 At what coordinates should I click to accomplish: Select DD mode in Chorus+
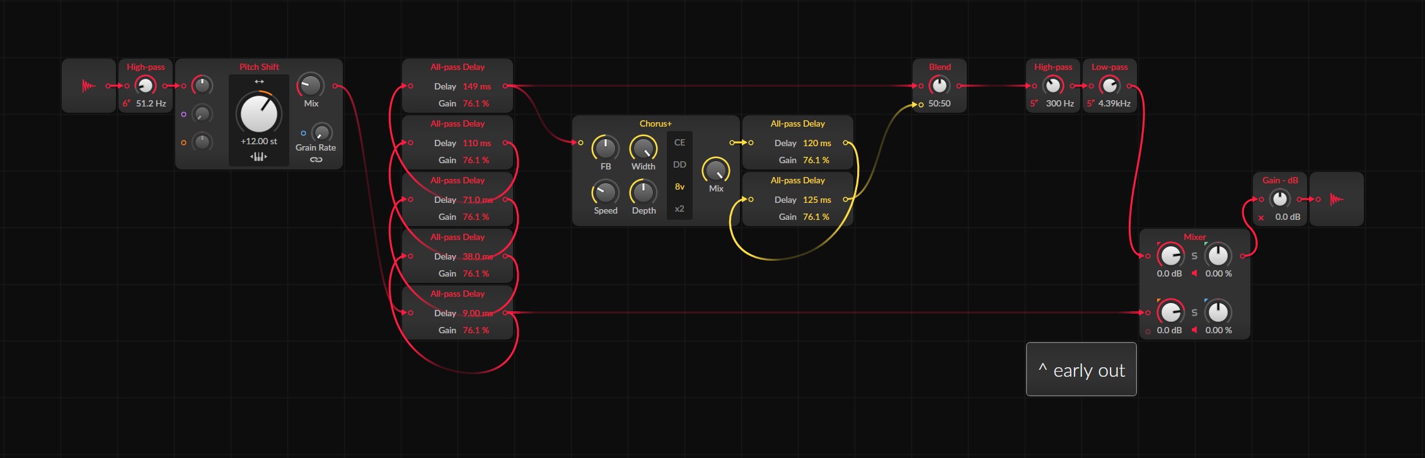click(x=679, y=164)
